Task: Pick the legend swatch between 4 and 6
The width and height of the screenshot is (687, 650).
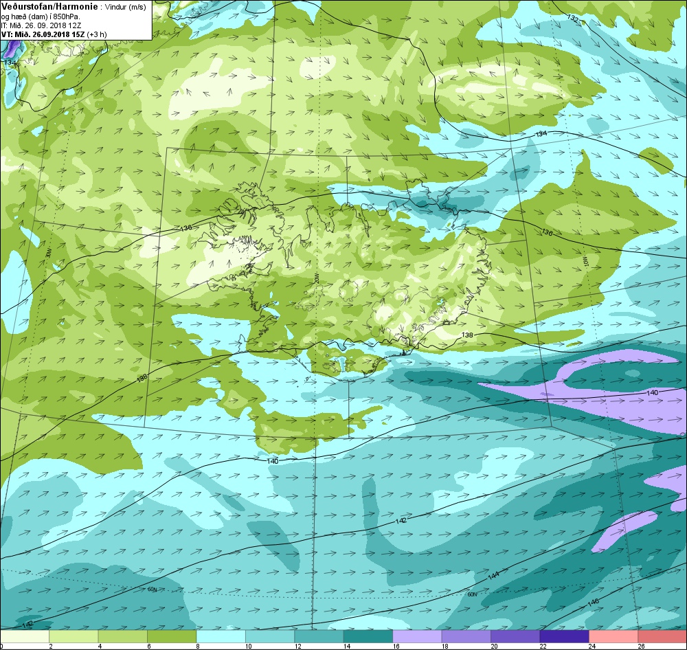Action: (x=123, y=636)
